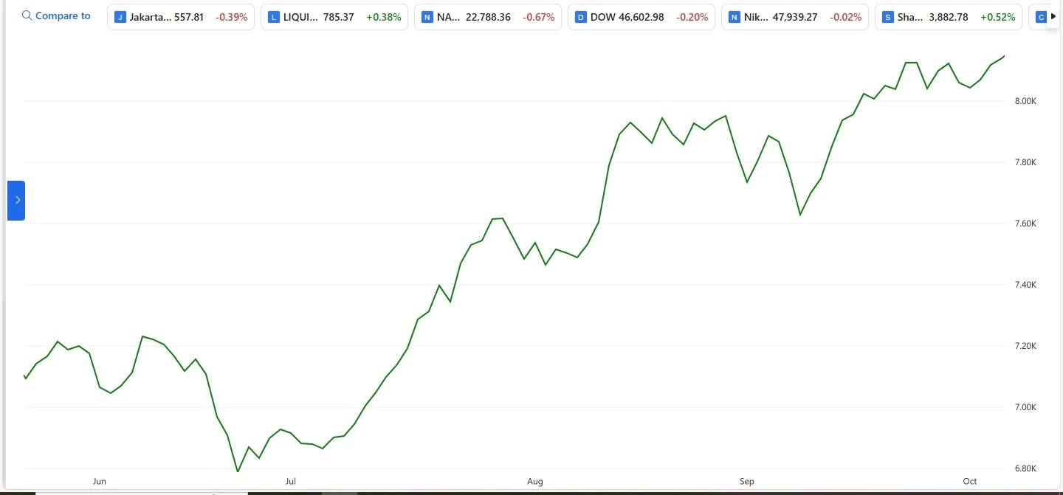The image size is (1063, 495).
Task: Click the LIQUI 785.37 comparison chip
Action: [x=334, y=17]
